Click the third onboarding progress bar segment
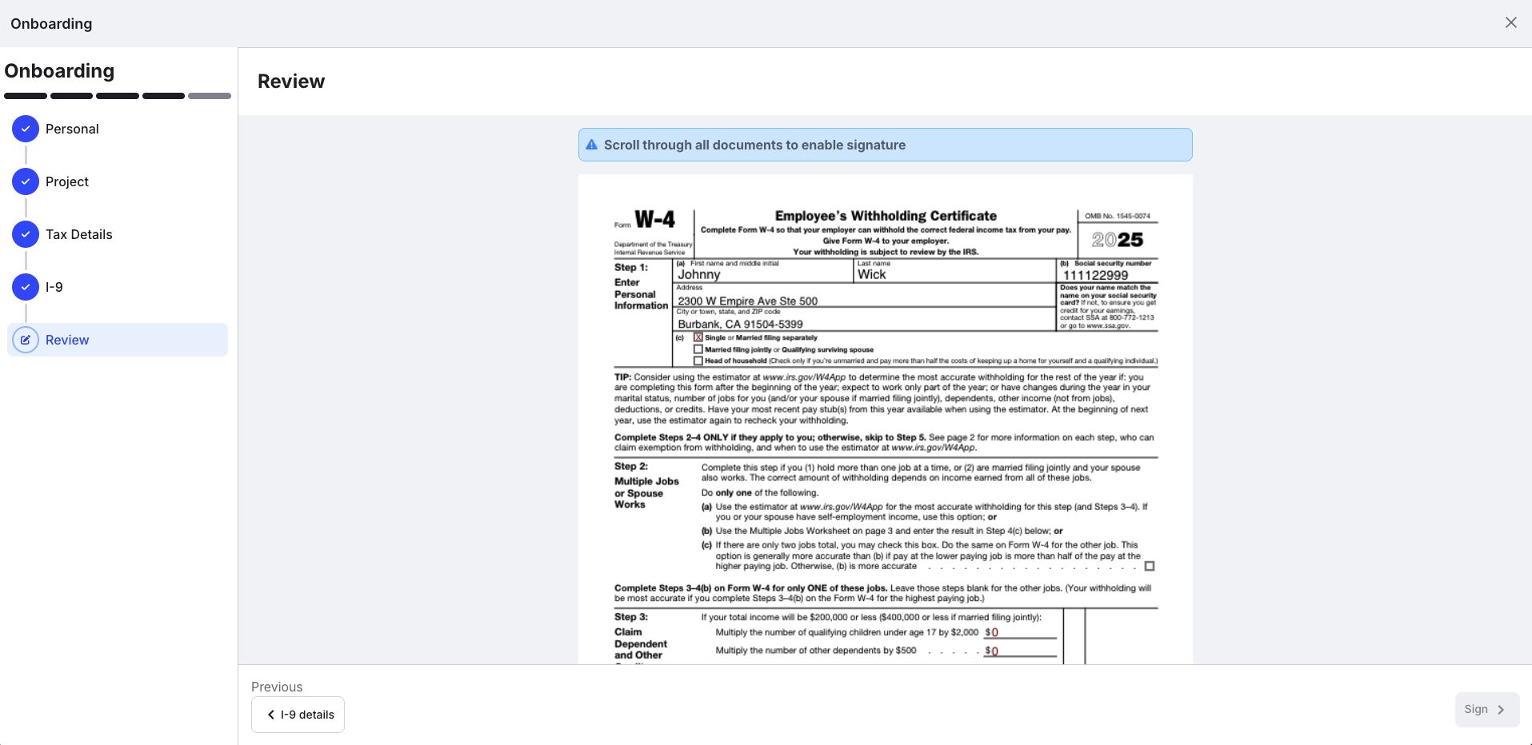Screen dimensions: 1532x745 point(118,96)
